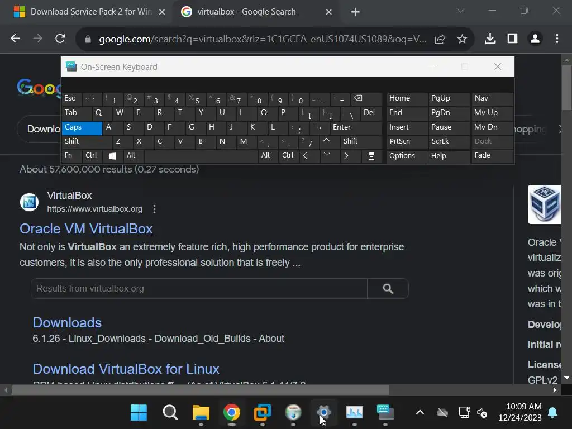Screen dimensions: 572x429
Task: Click the backspace key icon
Action: point(366,98)
